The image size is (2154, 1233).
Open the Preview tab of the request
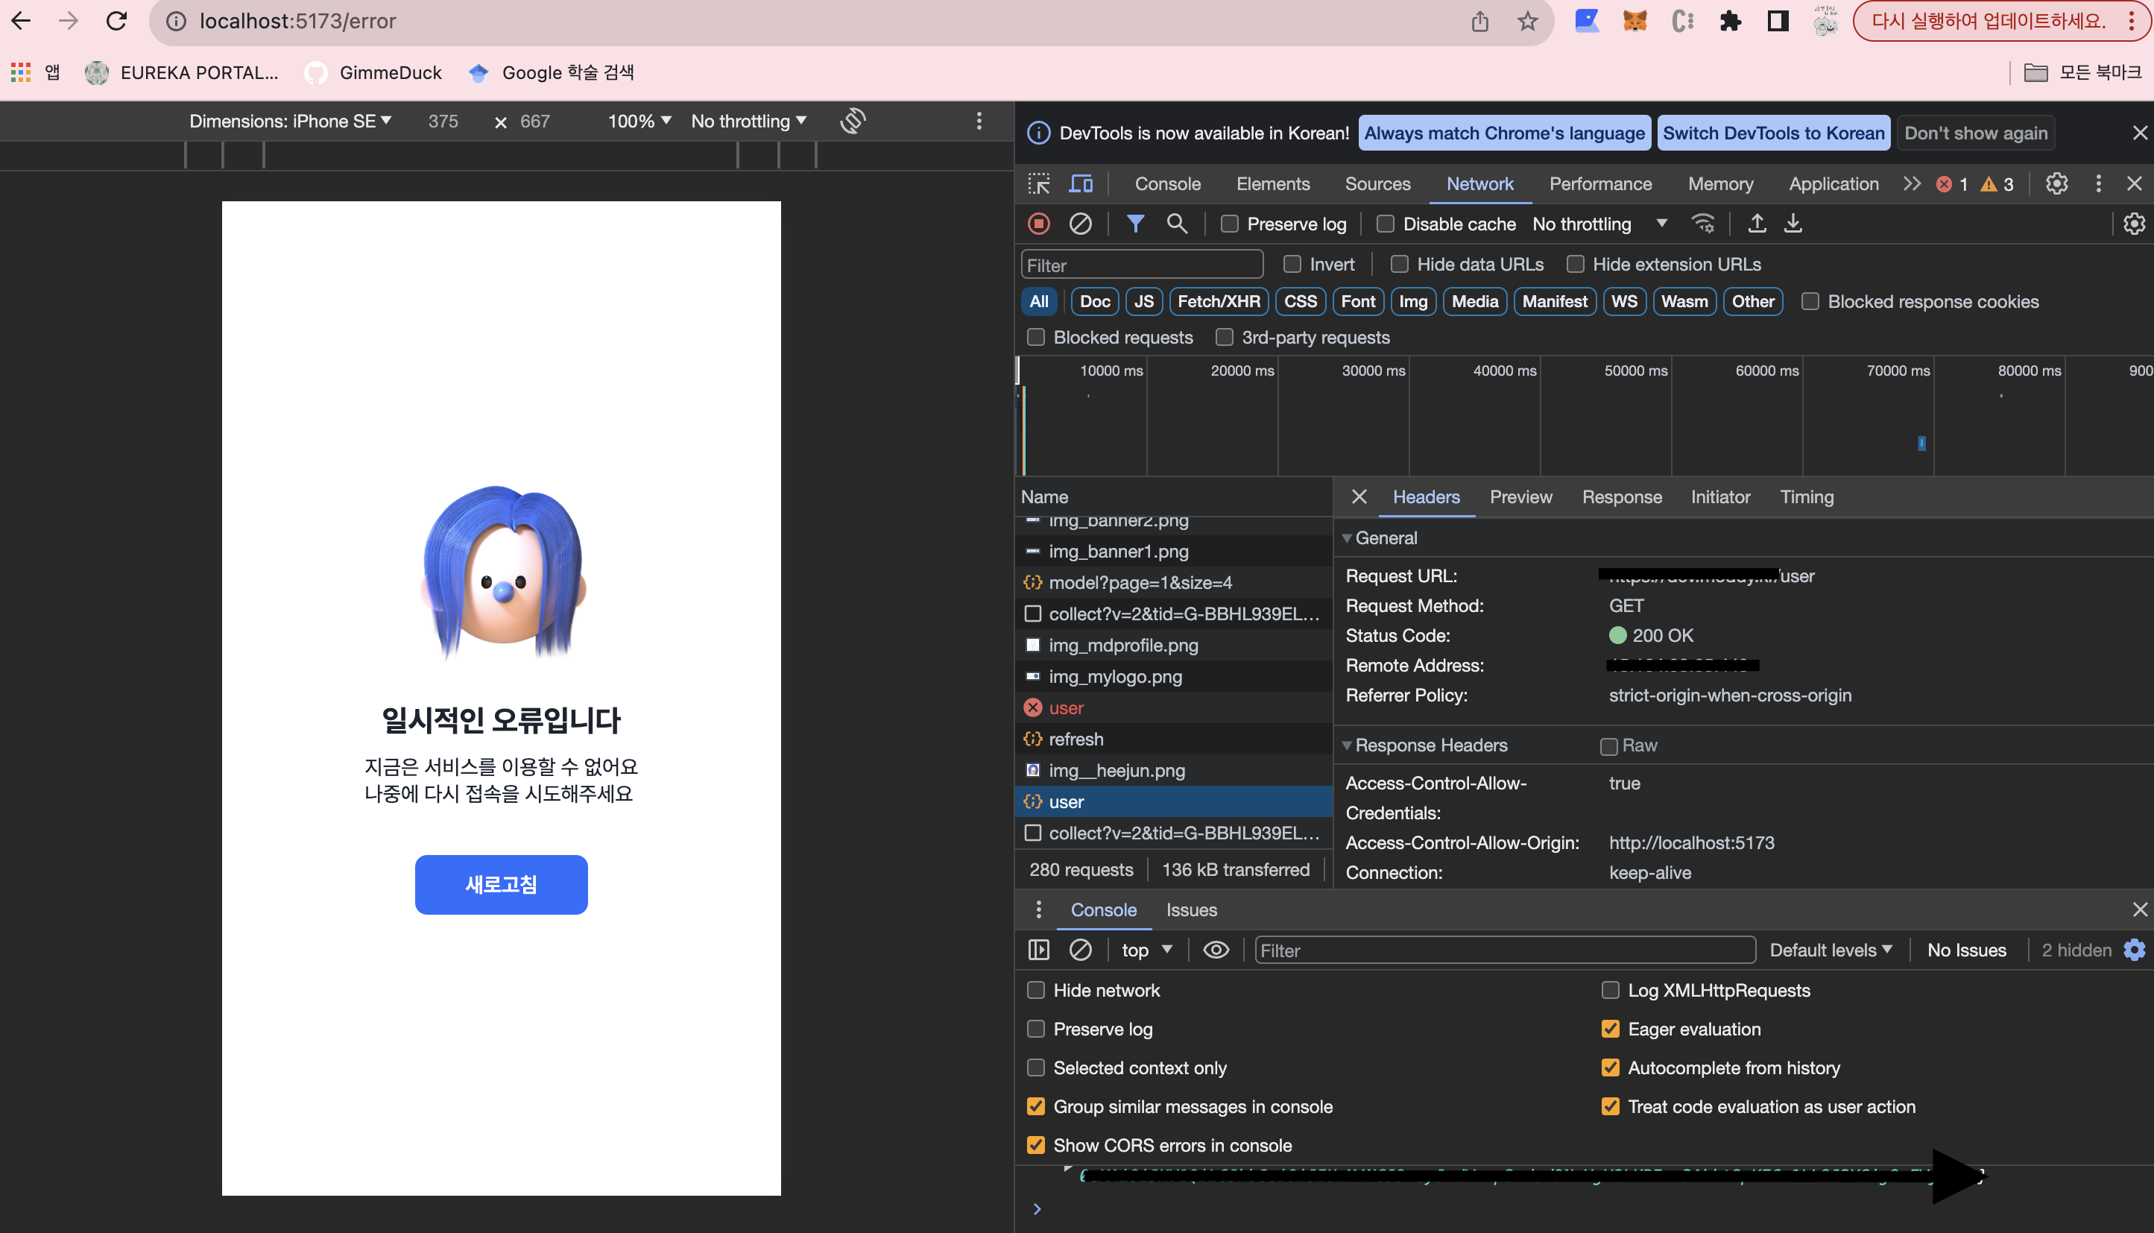[1520, 497]
